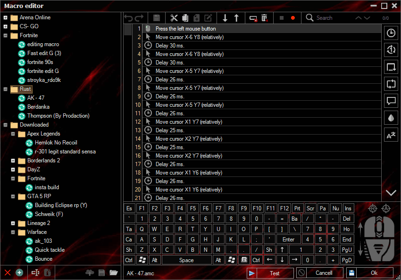Click the move line down arrow icon
Screen dimensions: 401x280
tap(225, 18)
